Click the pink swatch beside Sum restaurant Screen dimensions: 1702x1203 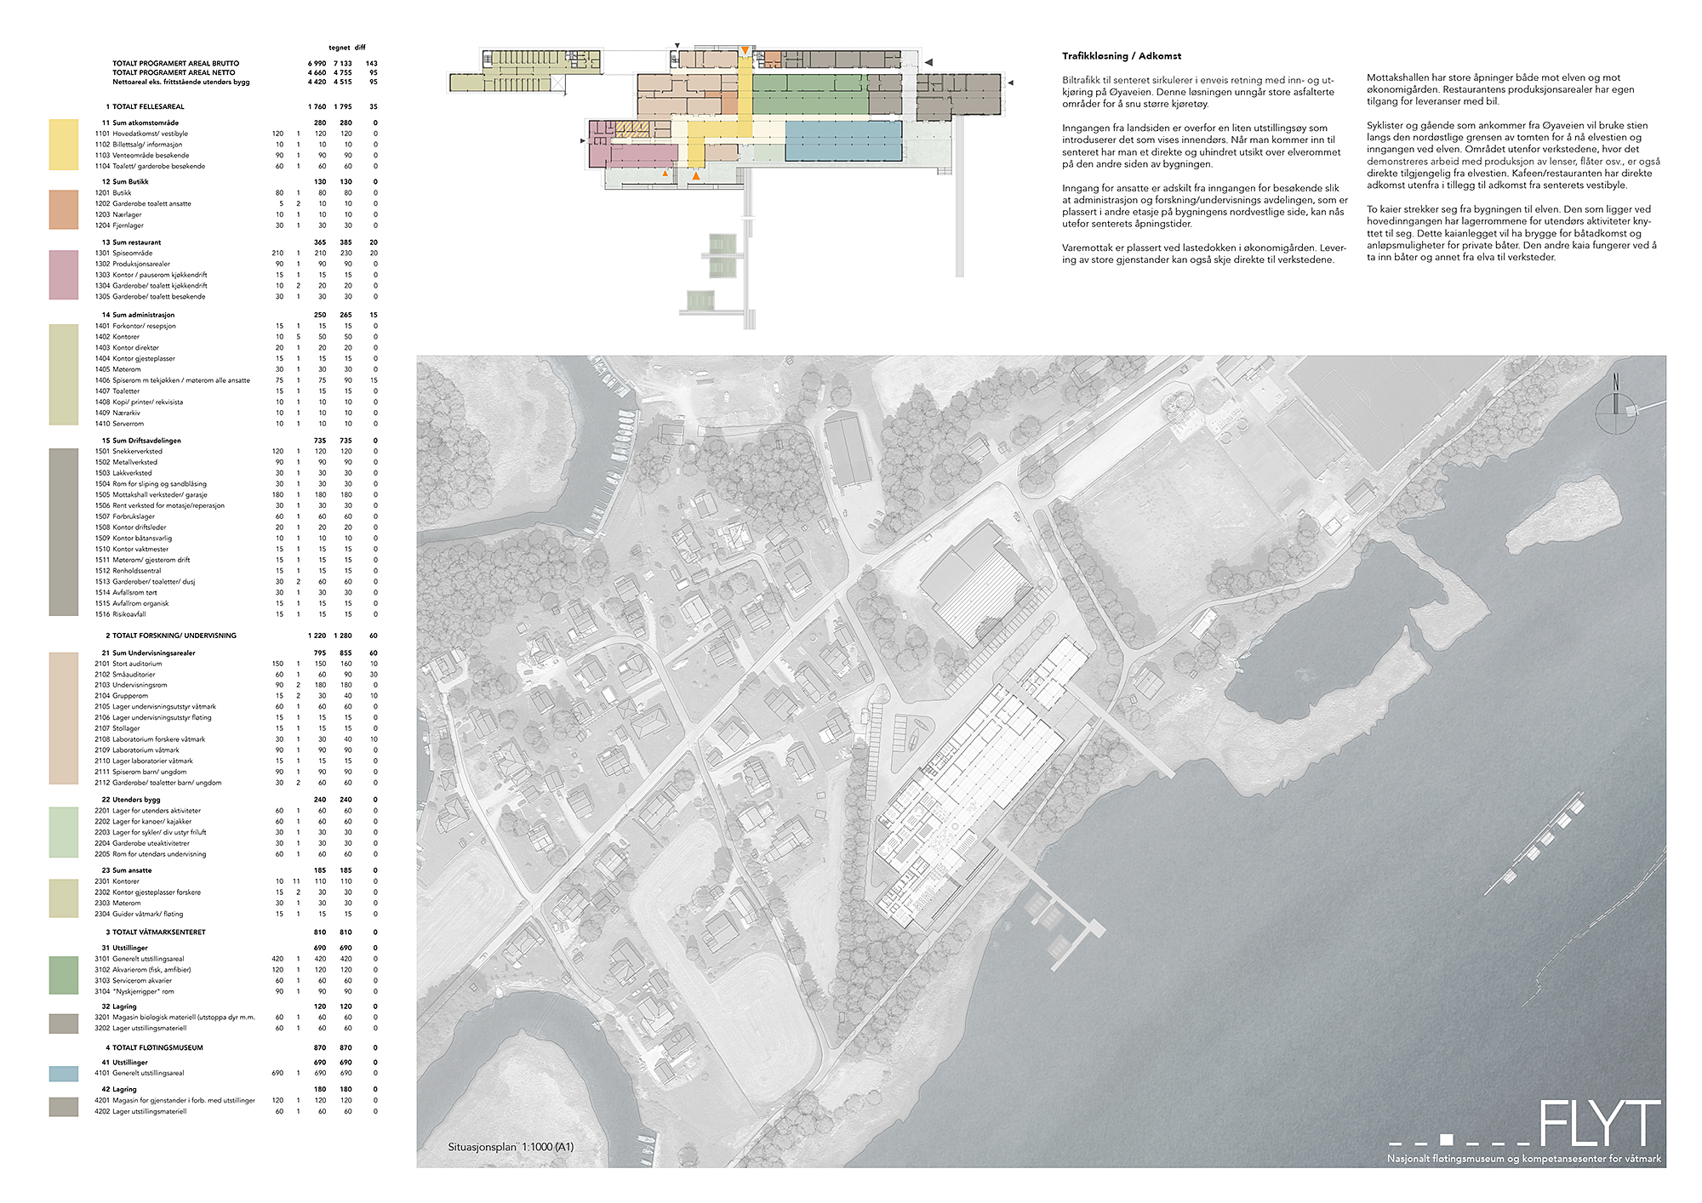(64, 275)
